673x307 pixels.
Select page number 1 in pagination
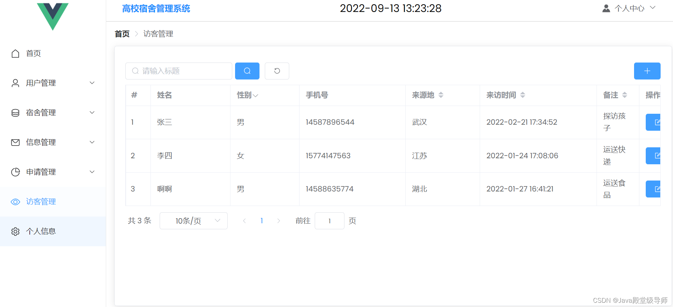(x=262, y=221)
